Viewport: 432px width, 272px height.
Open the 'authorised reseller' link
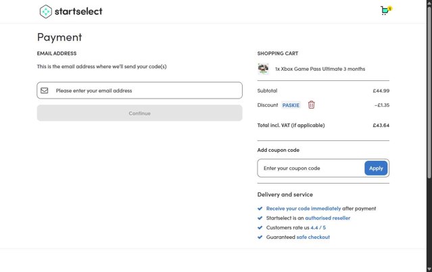pyautogui.click(x=328, y=218)
